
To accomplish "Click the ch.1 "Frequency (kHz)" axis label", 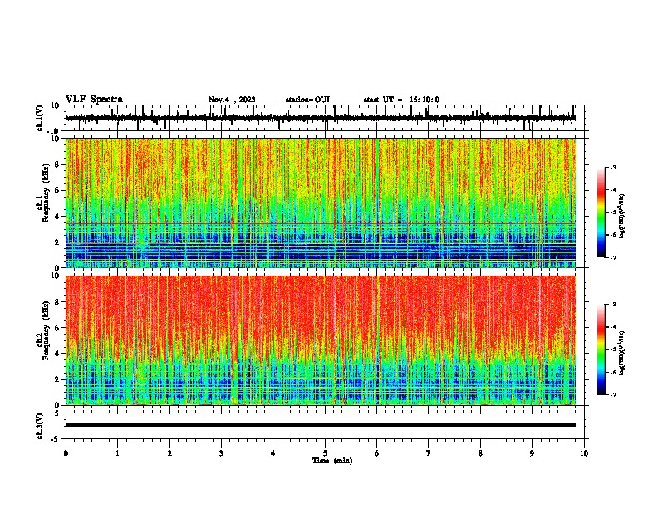I will (x=46, y=193).
